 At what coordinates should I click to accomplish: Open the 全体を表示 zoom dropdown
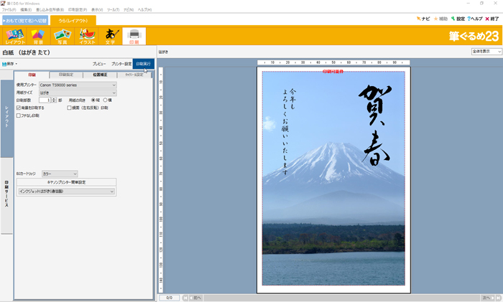(486, 52)
